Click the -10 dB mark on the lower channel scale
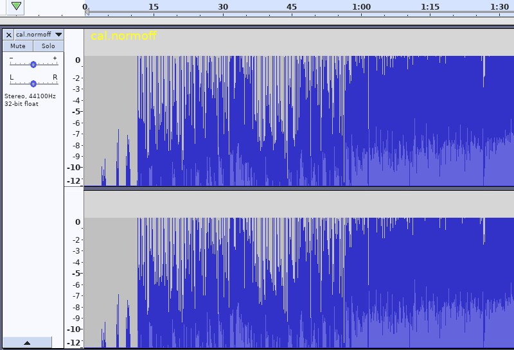The height and width of the screenshot is (350, 514). (74, 329)
